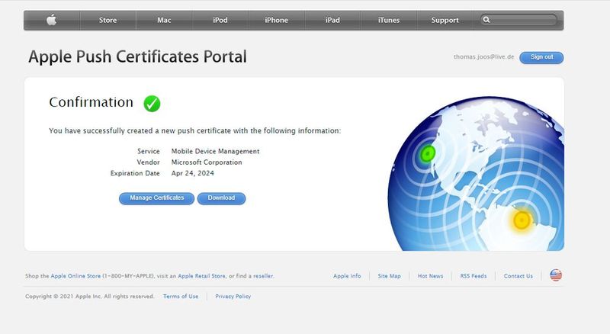Click the globe illustration image
This screenshot has height=334, width=610.
click(476, 174)
